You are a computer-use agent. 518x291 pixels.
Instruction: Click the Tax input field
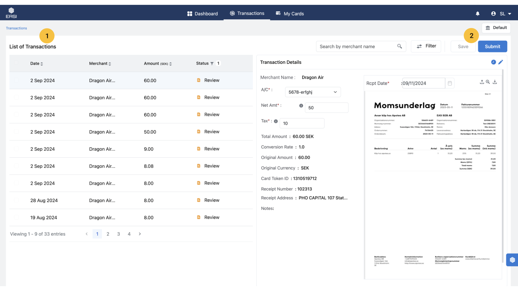pyautogui.click(x=302, y=123)
